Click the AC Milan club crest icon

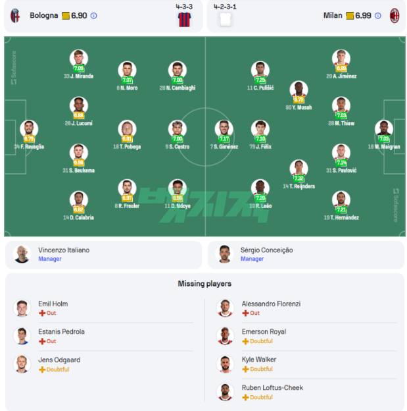point(395,15)
